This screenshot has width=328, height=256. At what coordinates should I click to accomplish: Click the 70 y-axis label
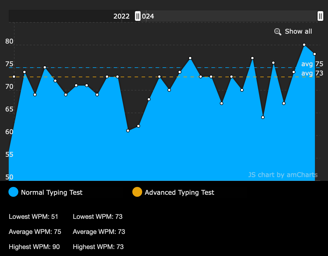coord(9,87)
